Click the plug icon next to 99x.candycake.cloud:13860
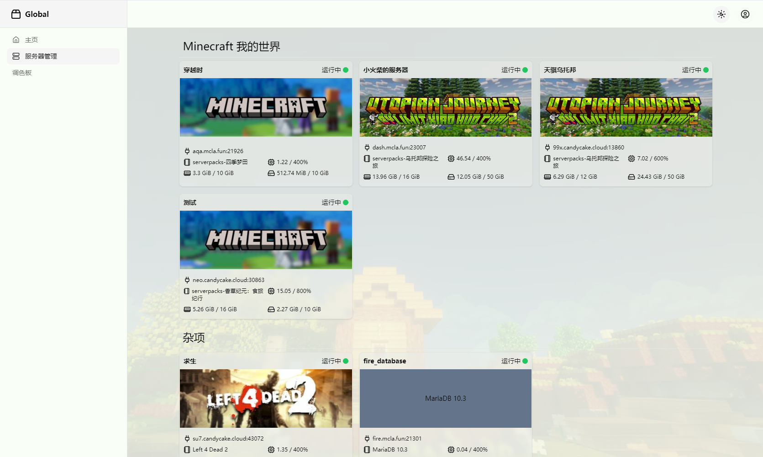This screenshot has height=457, width=763. [547, 148]
